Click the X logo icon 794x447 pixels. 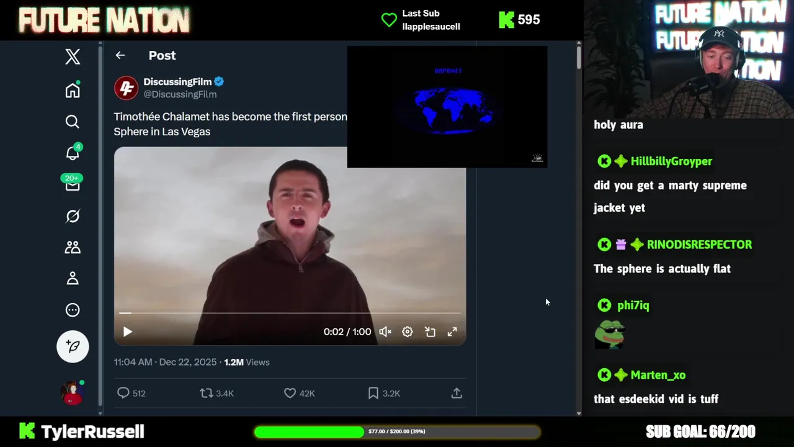point(73,56)
